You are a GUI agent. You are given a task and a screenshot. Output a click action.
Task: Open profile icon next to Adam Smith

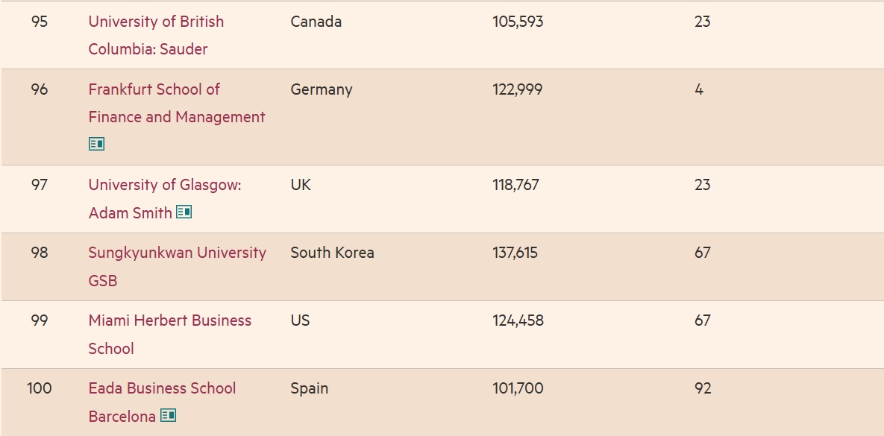coord(184,212)
